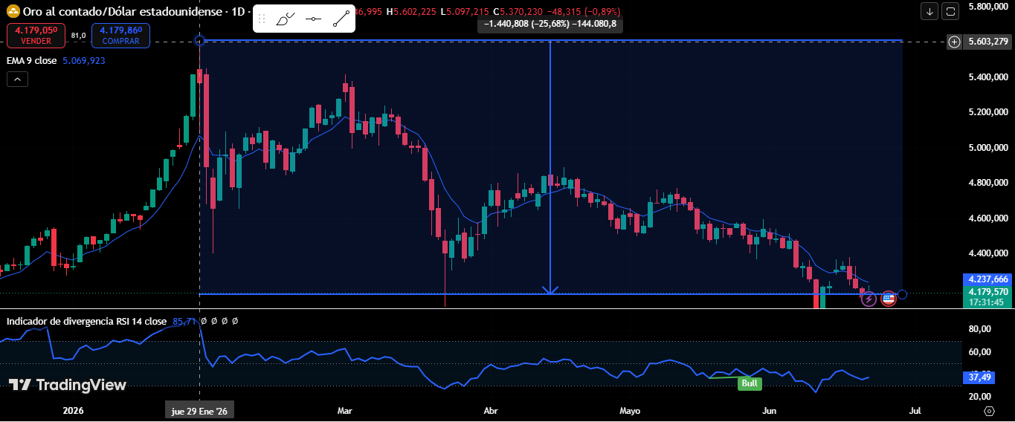Select the brush drawing tool in floating toolbar
Screen dimensions: 1015x422
(x=286, y=19)
